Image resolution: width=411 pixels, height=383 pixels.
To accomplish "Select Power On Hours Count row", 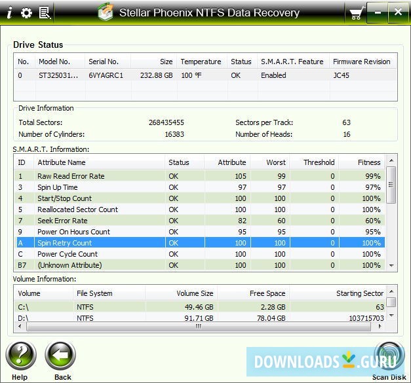I will tap(200, 232).
